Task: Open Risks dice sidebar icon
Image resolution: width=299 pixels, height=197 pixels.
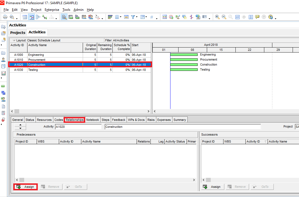Action: 3,119
